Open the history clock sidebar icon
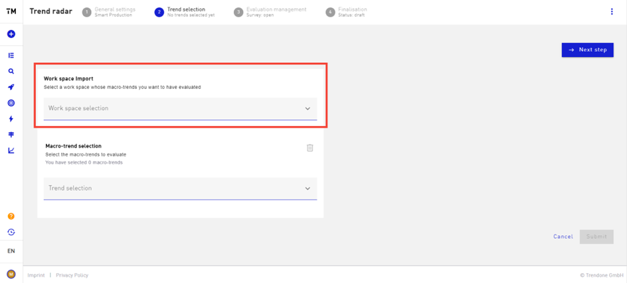This screenshot has width=627, height=283. click(x=11, y=232)
